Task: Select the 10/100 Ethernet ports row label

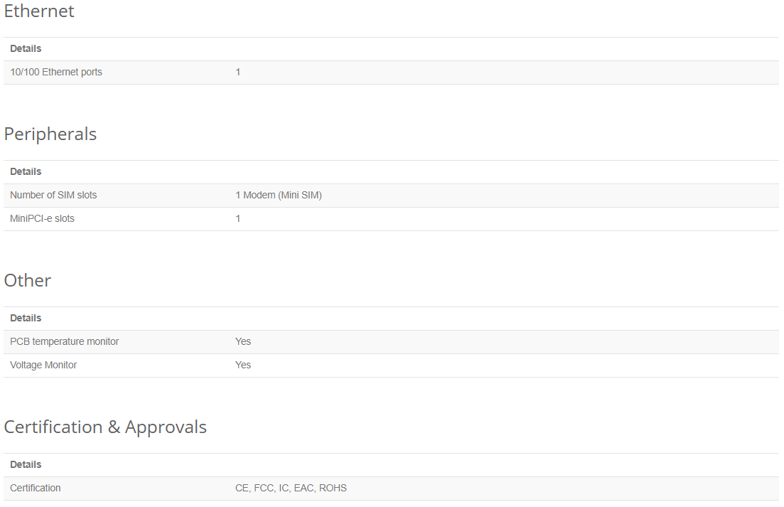Action: pos(56,72)
